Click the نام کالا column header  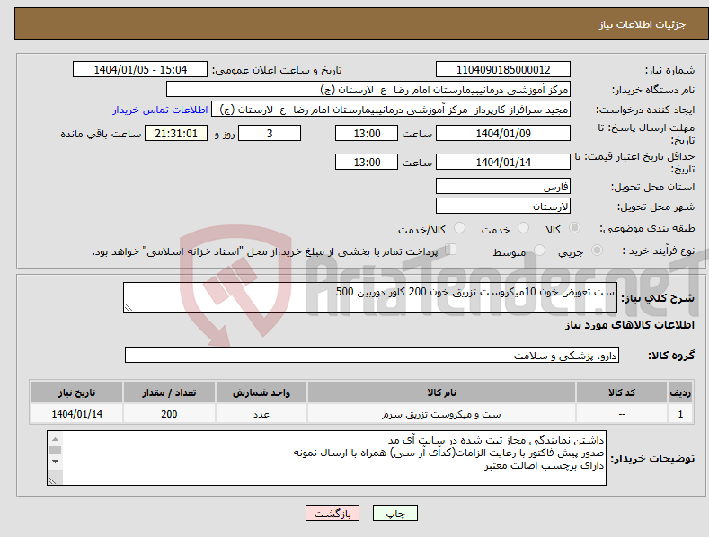point(441,392)
